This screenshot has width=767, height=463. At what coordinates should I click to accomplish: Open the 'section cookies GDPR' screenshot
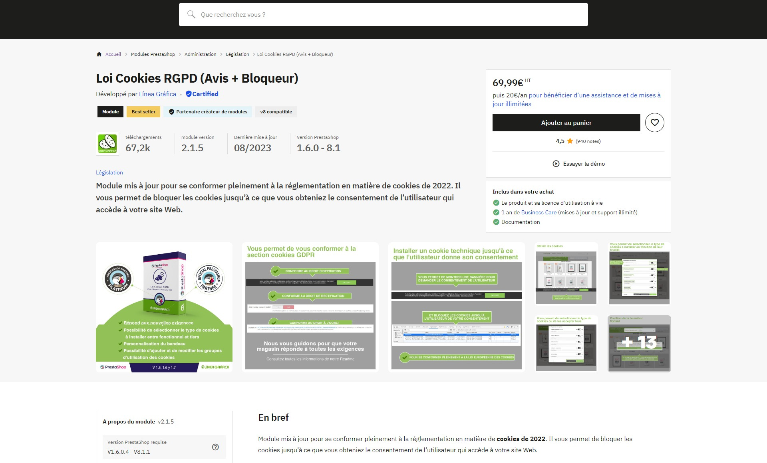pyautogui.click(x=310, y=307)
